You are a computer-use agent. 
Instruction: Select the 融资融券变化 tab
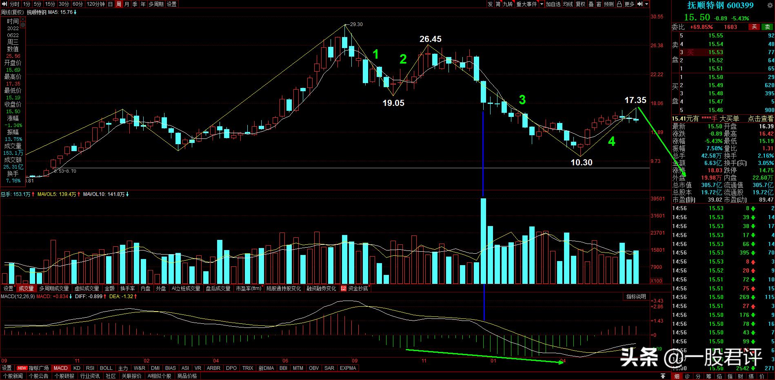click(x=322, y=288)
